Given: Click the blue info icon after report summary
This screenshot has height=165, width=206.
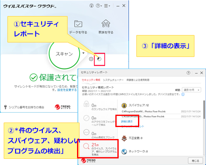Looking at the screenshot, I should coord(183,94).
